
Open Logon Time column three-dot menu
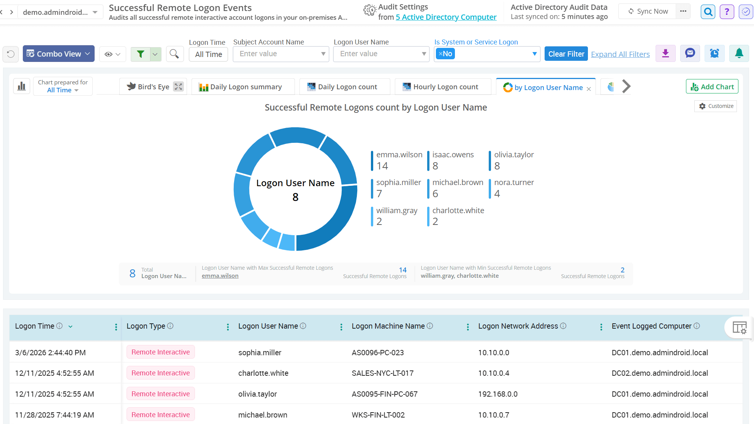pyautogui.click(x=116, y=327)
